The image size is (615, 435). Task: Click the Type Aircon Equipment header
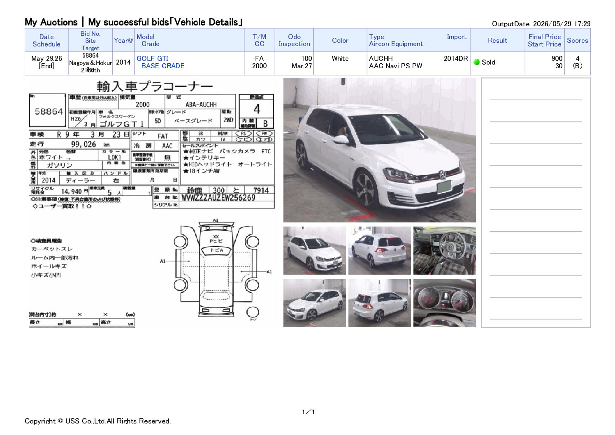pyautogui.click(x=396, y=40)
